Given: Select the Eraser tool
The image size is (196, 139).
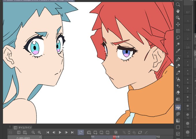Looking at the screenshot, I should [178, 92].
